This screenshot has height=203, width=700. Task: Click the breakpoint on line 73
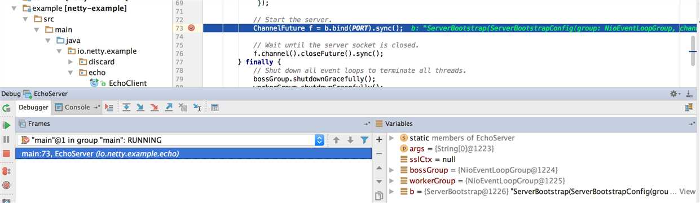pos(192,28)
